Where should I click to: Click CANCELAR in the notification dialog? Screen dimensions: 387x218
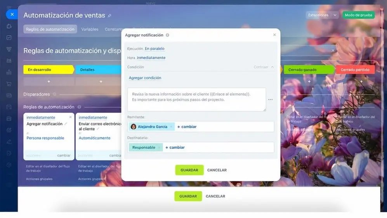coord(217,170)
